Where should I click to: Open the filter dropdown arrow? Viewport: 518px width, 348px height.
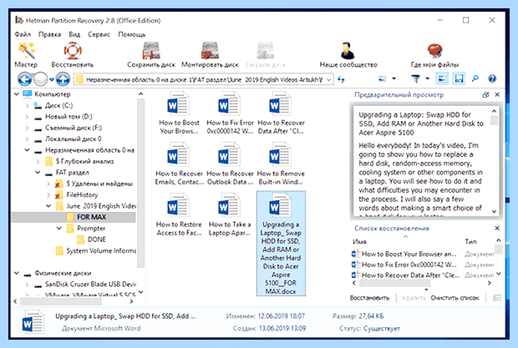[x=427, y=78]
